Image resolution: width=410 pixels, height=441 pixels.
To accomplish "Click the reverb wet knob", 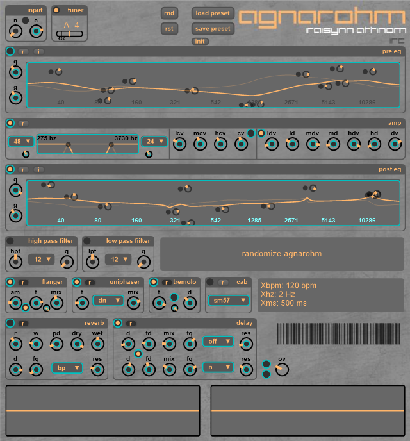I will point(97,344).
